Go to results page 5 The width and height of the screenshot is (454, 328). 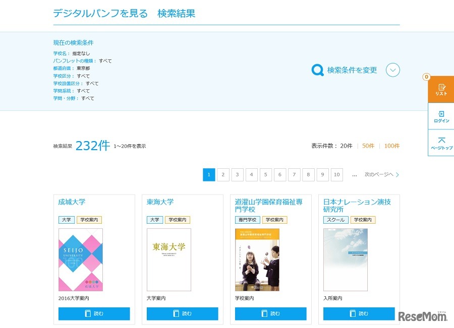point(265,175)
